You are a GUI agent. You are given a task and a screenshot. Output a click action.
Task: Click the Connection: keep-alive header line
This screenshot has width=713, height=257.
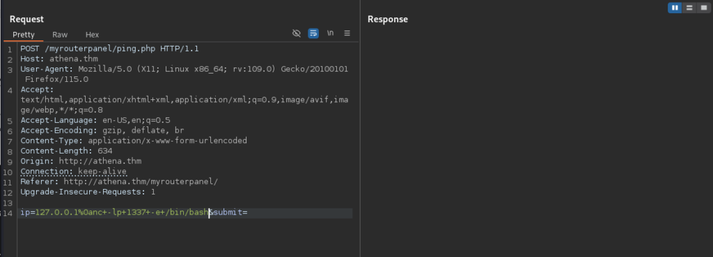(74, 172)
